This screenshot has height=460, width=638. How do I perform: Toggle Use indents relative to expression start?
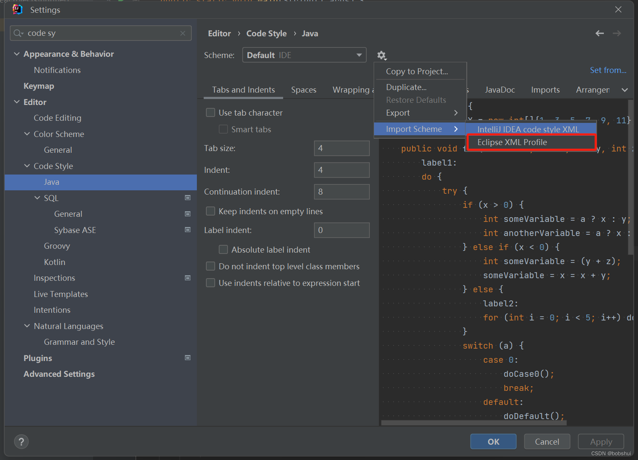[211, 283]
